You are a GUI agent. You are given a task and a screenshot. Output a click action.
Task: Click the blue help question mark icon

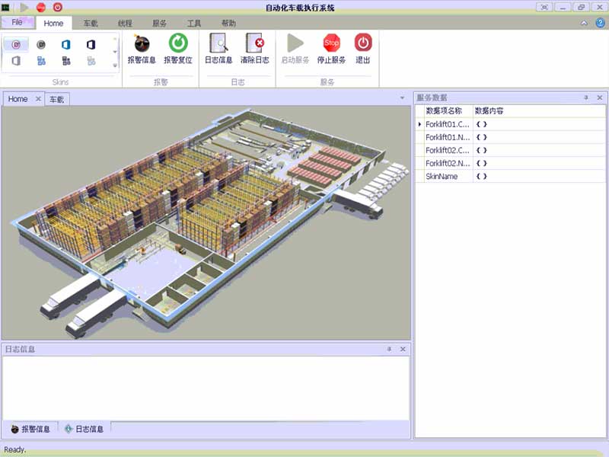(600, 23)
